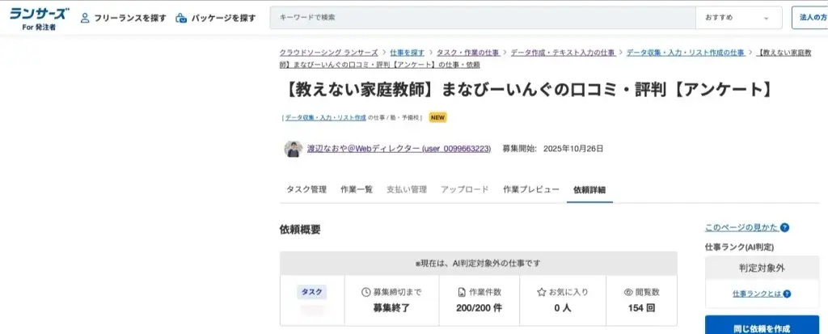Screen dimensions: 828x334
Task: Open 仕事ランクとは link
Action: point(757,294)
